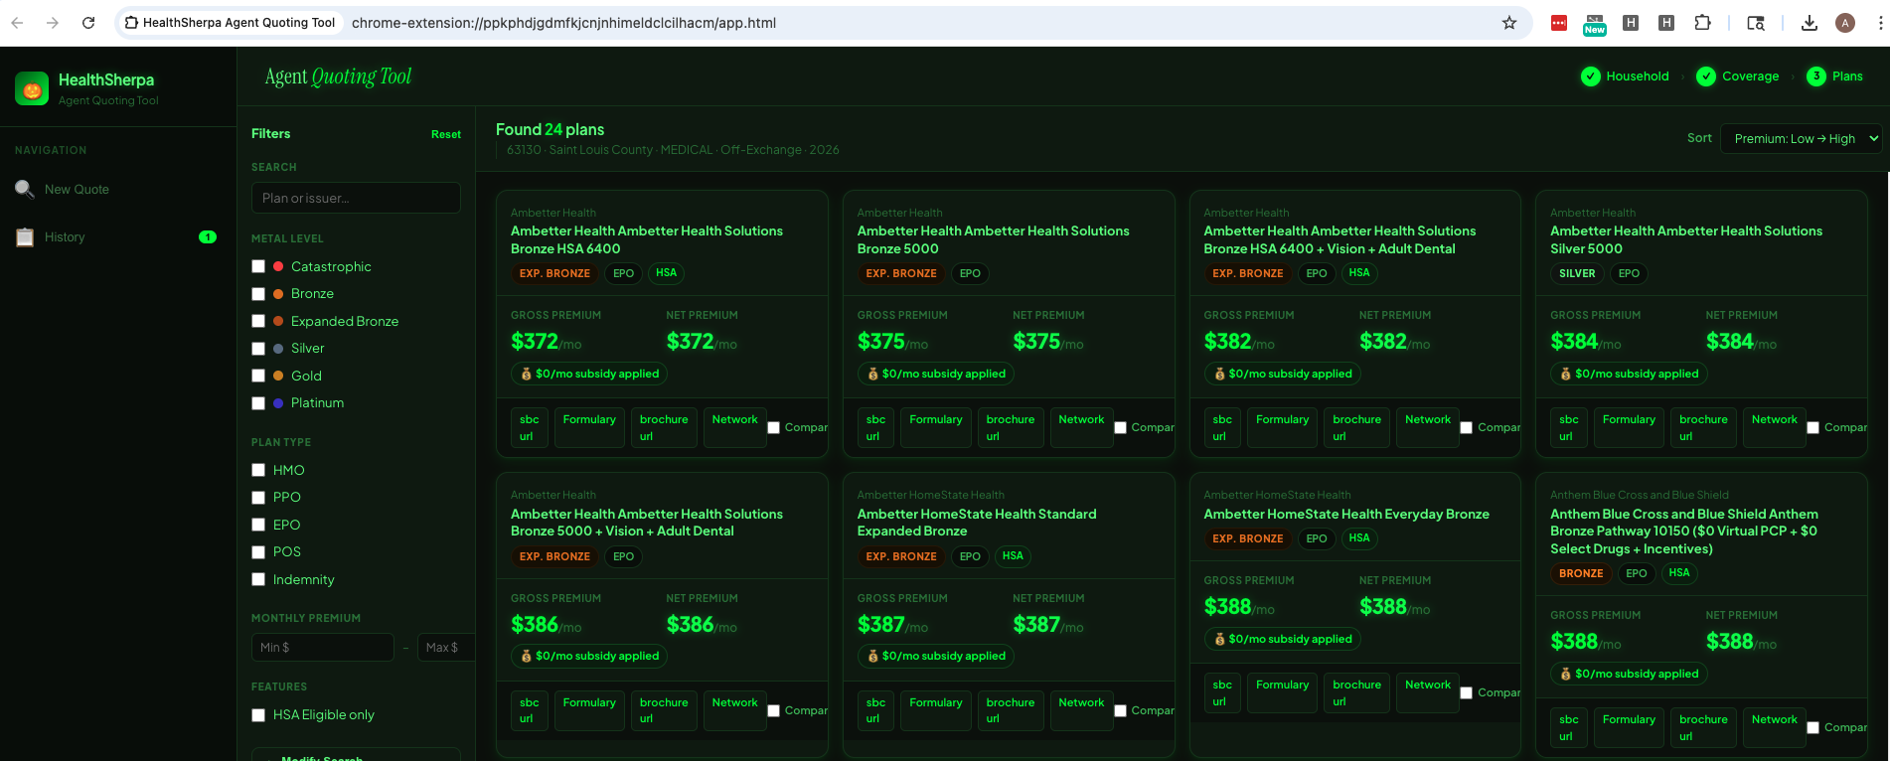Open brochure url for Anthem Bronze Pathway 10150
The image size is (1890, 761).
coord(1703,728)
